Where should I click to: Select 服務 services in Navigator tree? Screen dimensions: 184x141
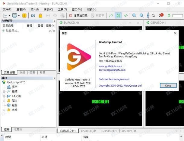tap(15, 105)
